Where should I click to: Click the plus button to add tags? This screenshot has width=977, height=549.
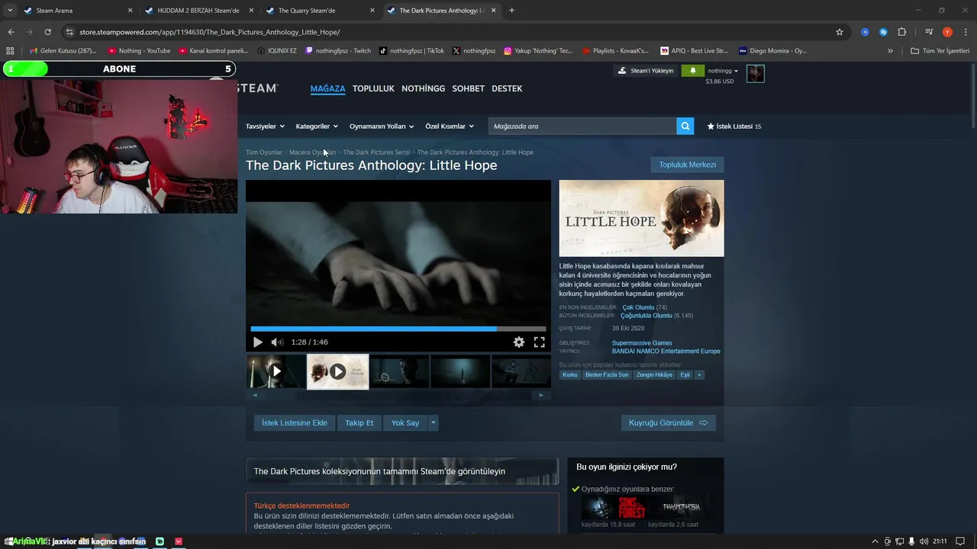(699, 375)
